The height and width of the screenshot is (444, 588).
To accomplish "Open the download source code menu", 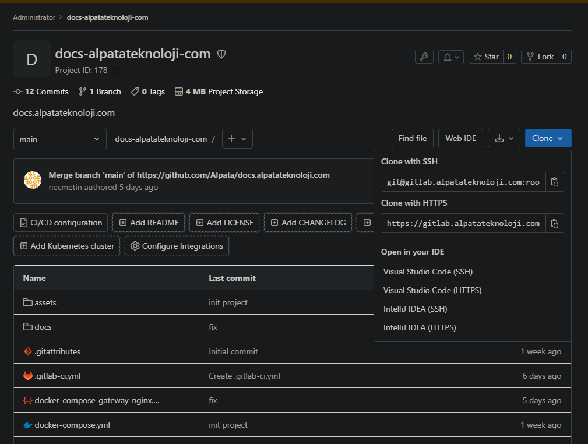I will [504, 138].
